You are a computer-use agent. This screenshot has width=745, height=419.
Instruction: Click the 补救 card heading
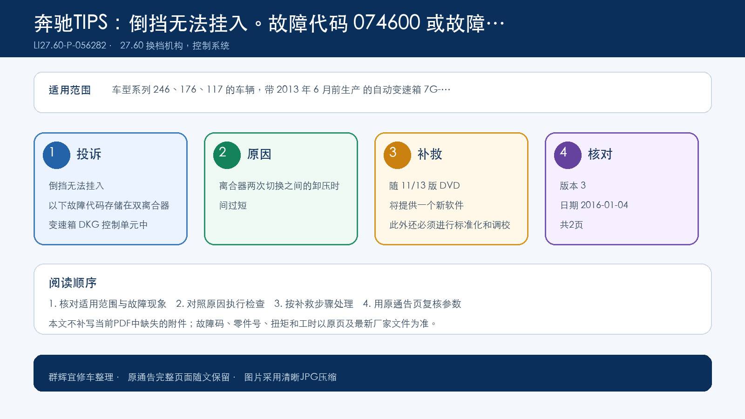tap(429, 154)
